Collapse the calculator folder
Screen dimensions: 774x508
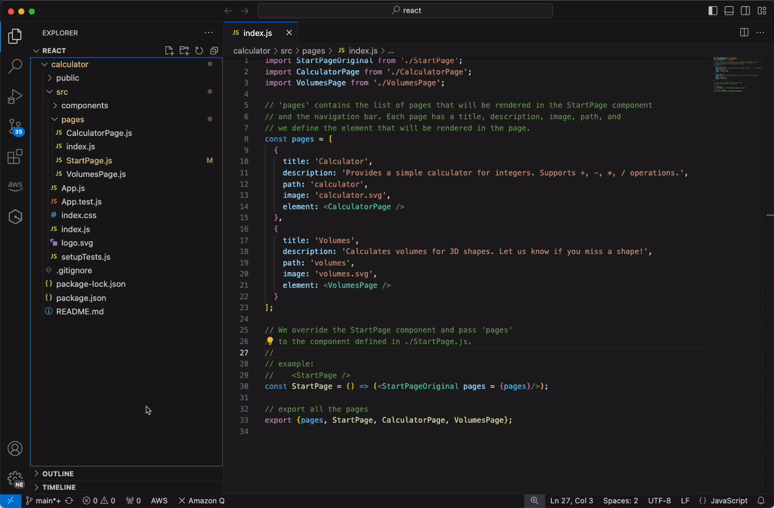pyautogui.click(x=45, y=65)
